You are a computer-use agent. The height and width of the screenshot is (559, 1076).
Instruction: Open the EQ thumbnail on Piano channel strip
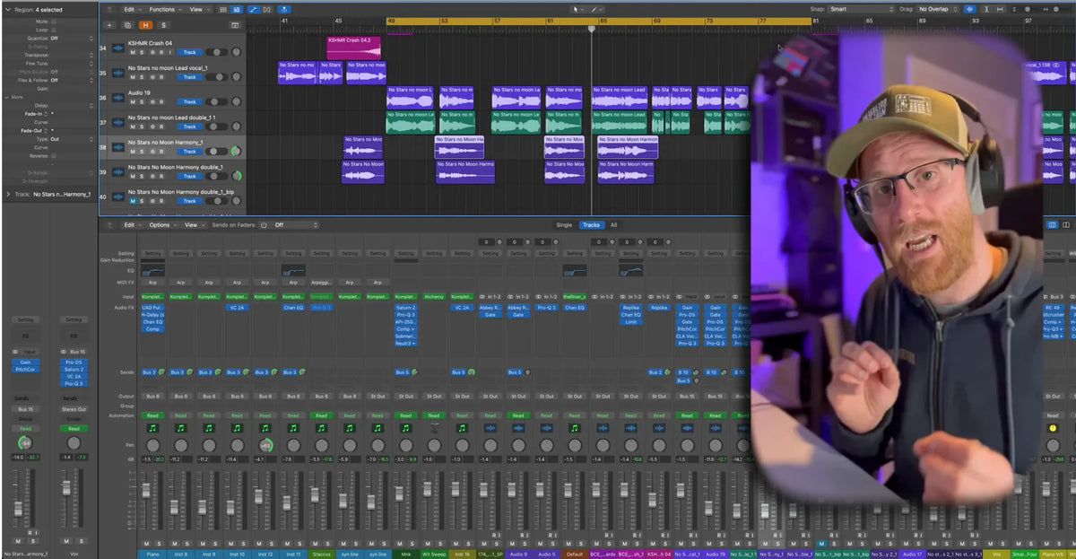pos(152,270)
